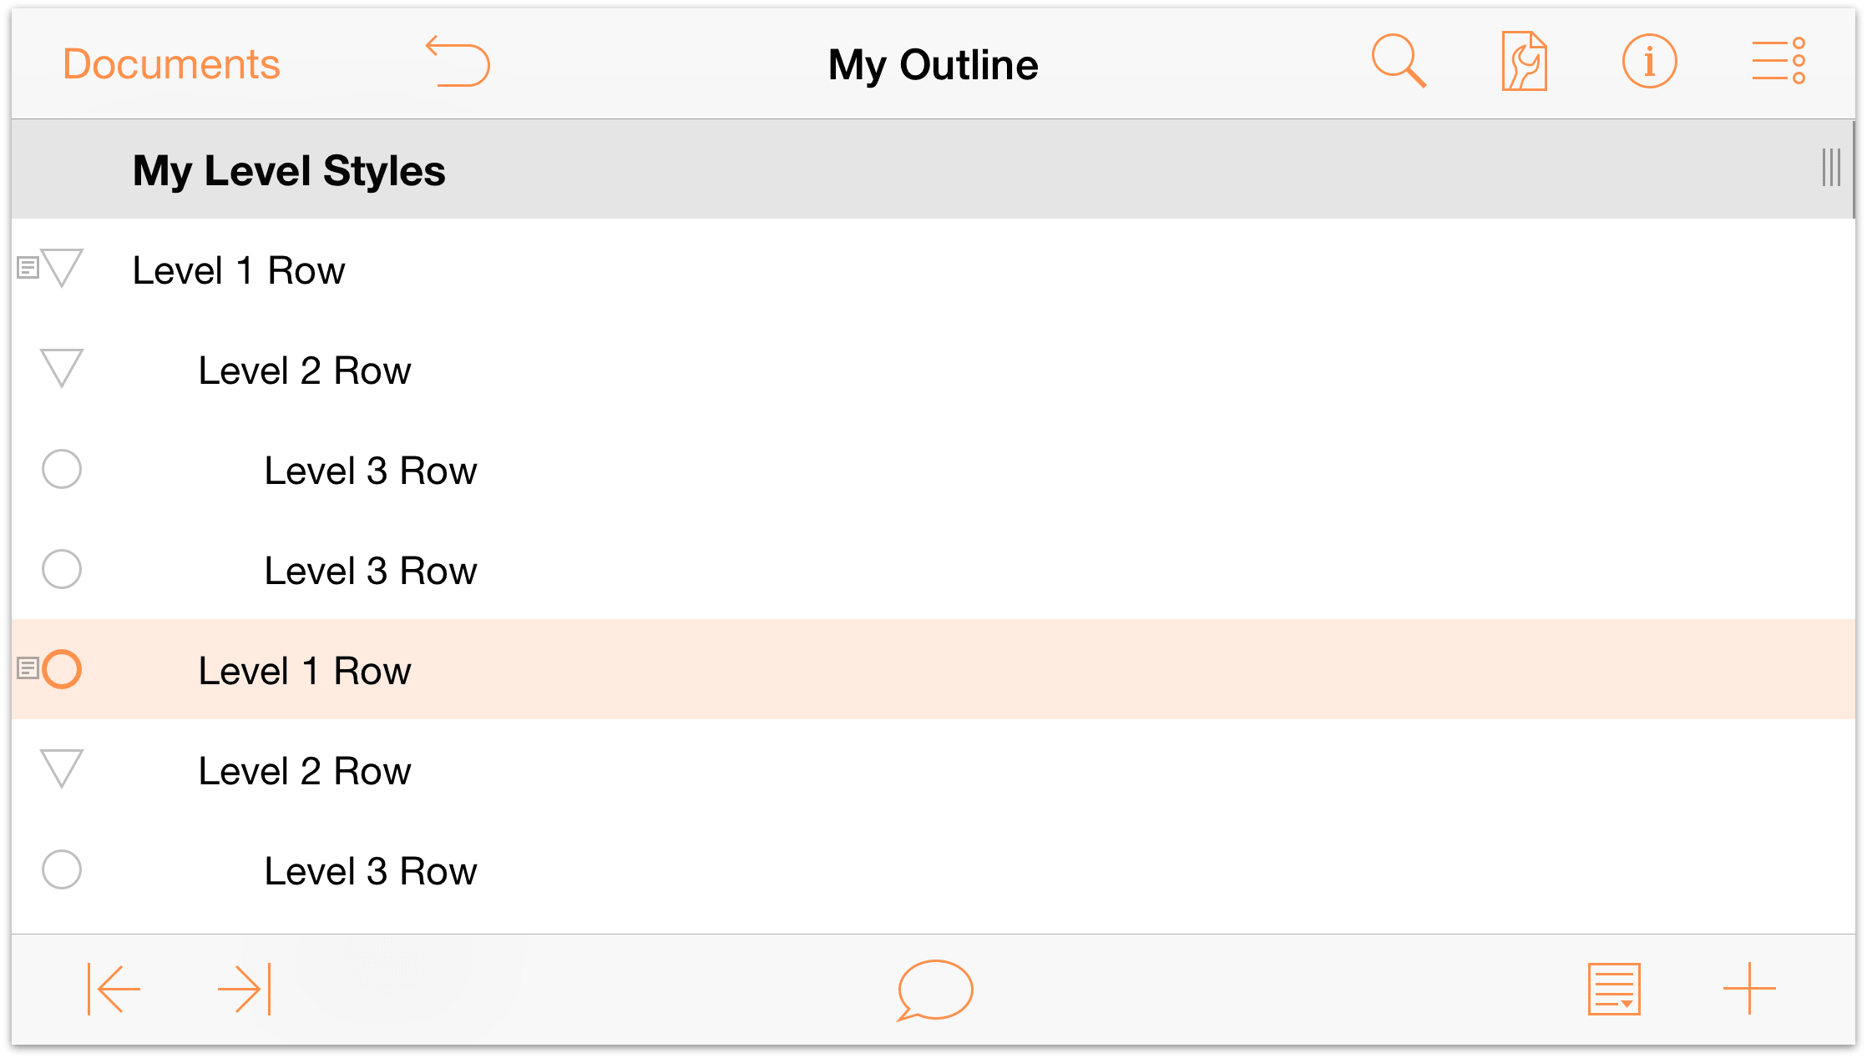
Task: Open the contents list menu icon
Action: point(1778,61)
